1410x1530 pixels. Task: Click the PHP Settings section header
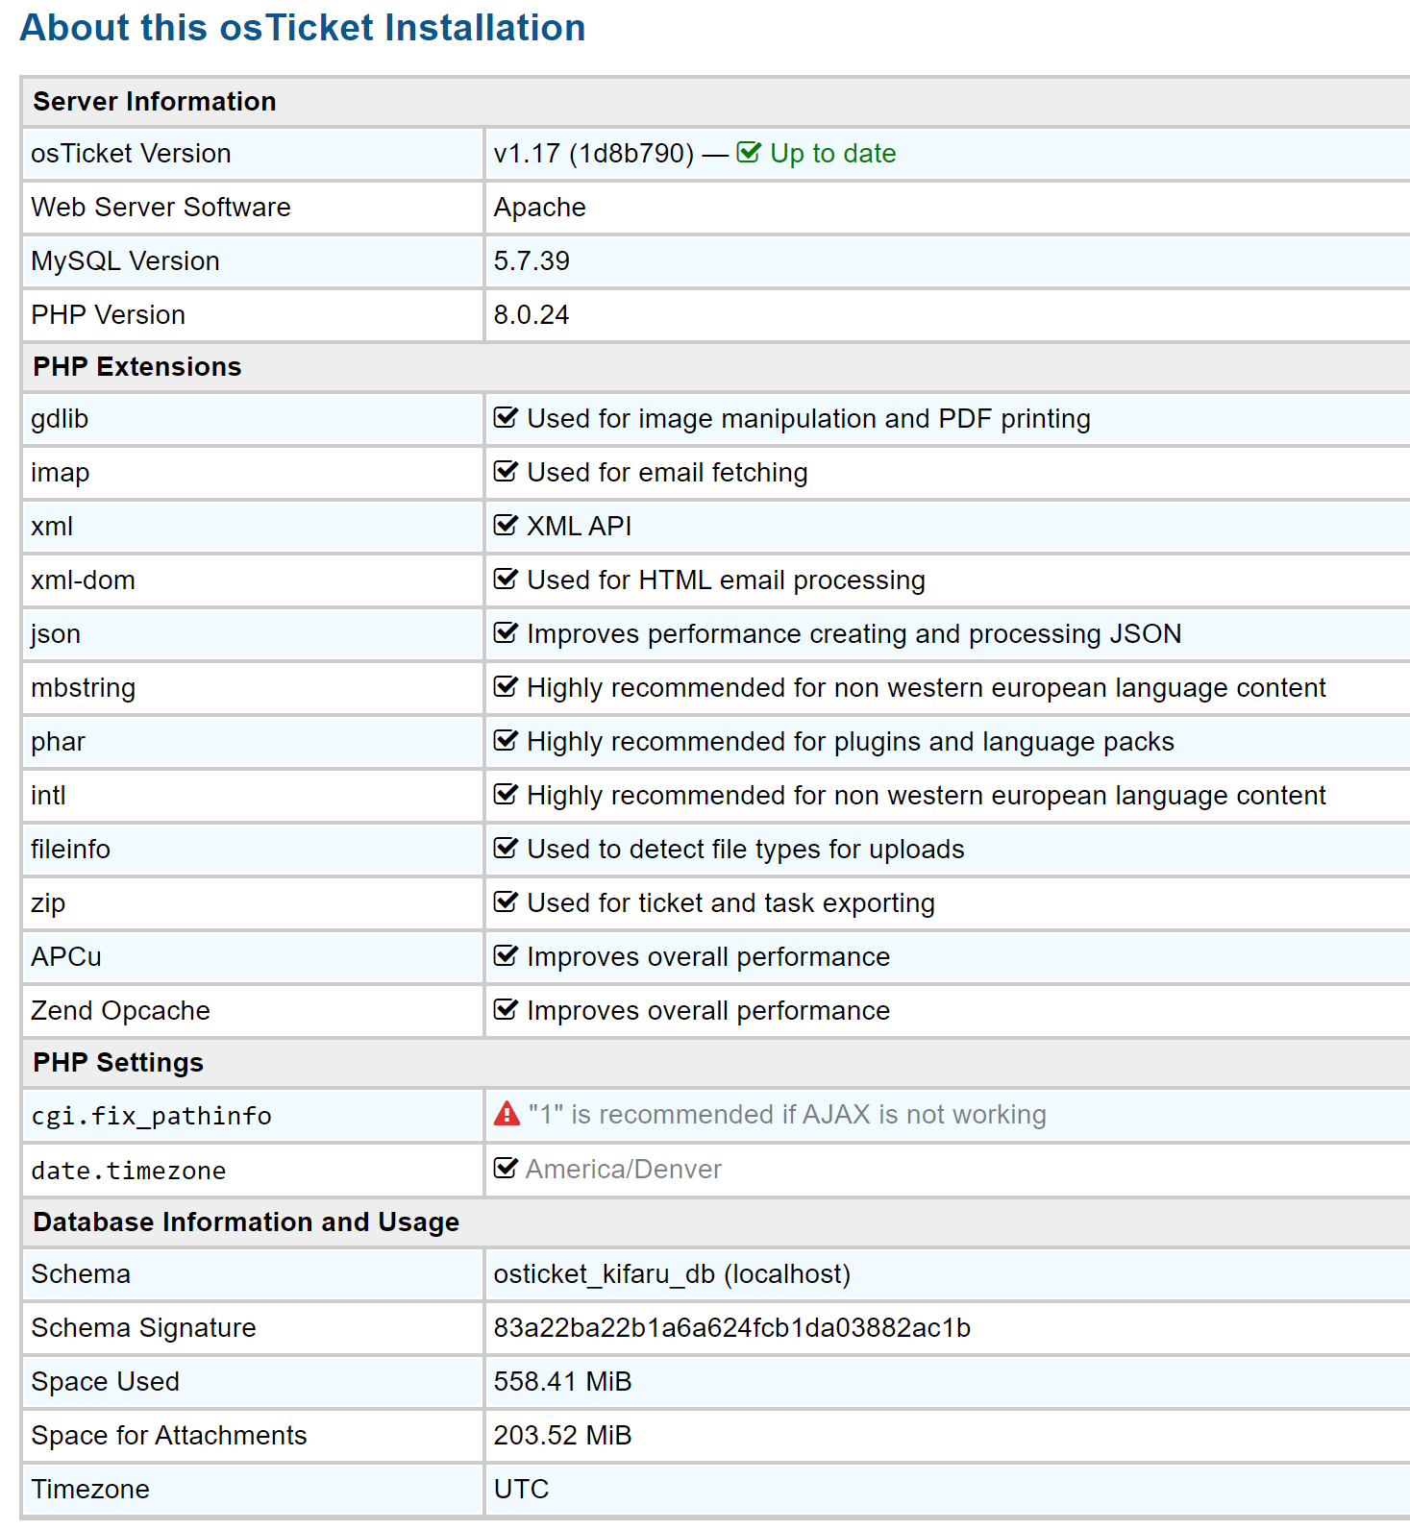coord(118,1063)
